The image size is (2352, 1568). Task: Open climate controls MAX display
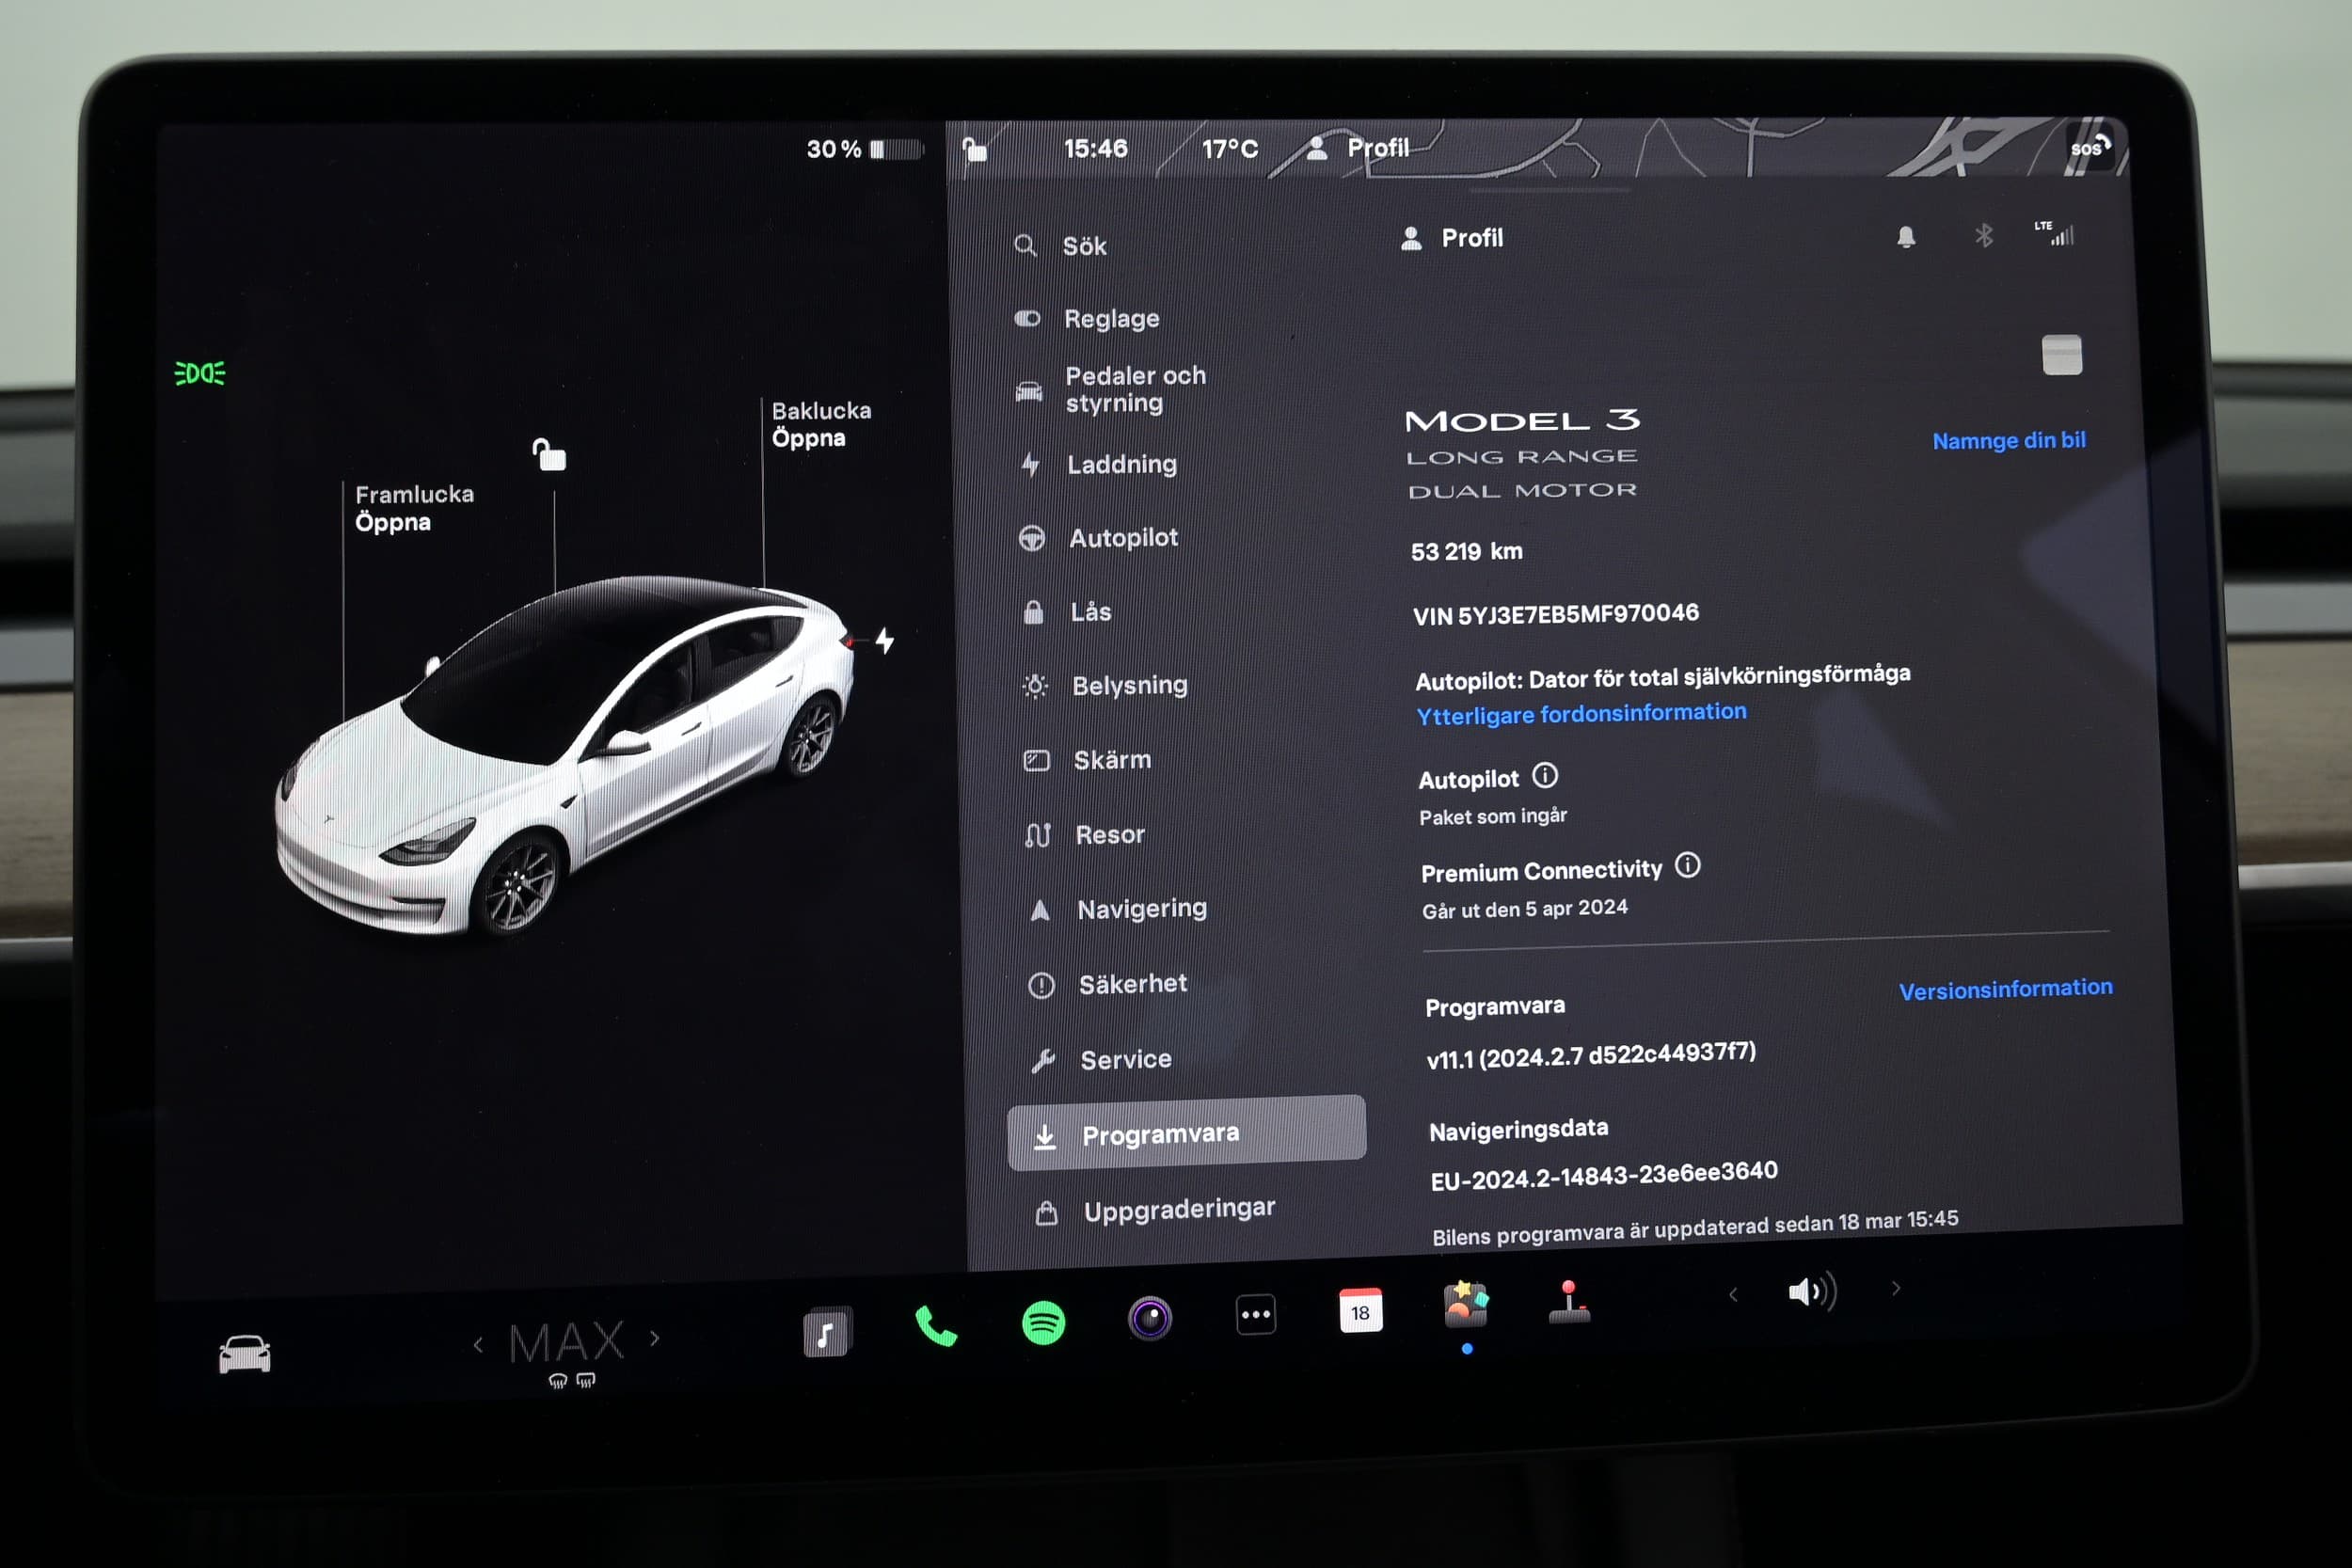(567, 1342)
